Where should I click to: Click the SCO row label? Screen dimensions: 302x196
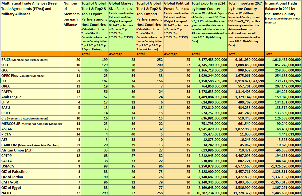point(32,65)
